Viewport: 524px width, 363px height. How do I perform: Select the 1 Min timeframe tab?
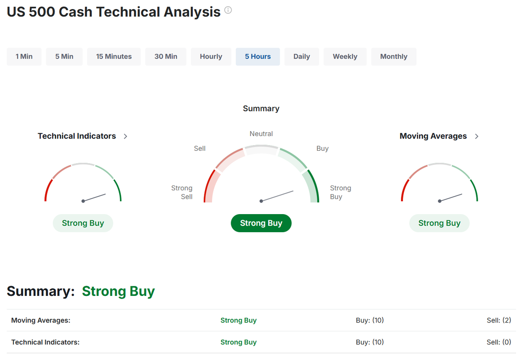tap(24, 57)
